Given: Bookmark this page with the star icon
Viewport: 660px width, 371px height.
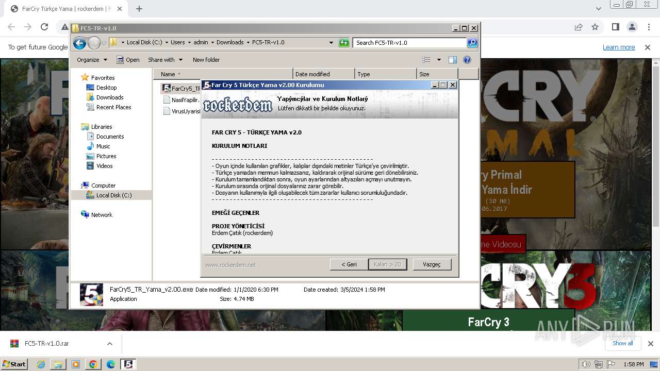Looking at the screenshot, I should (595, 27).
